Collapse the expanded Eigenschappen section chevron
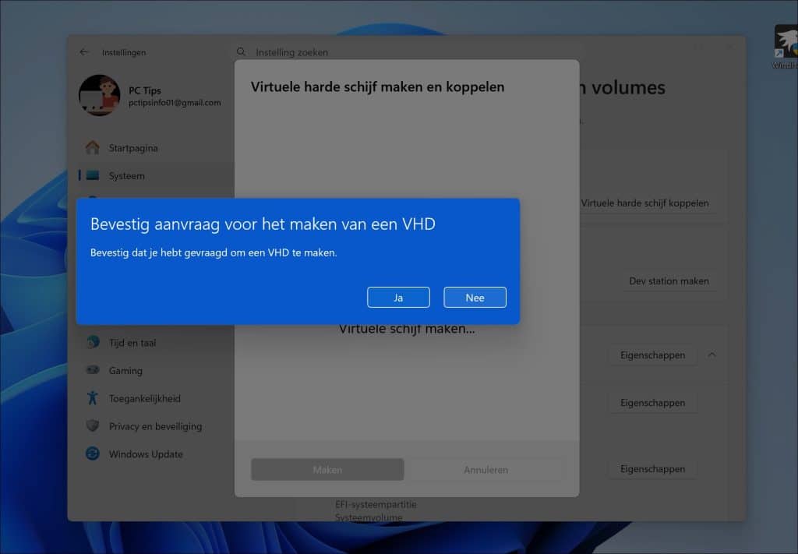Viewport: 798px width, 554px height. [x=711, y=355]
